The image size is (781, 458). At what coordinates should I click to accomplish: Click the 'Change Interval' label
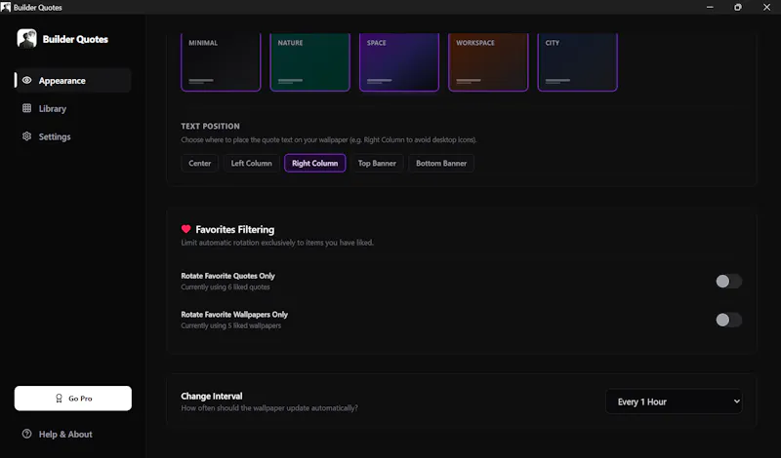(x=212, y=396)
